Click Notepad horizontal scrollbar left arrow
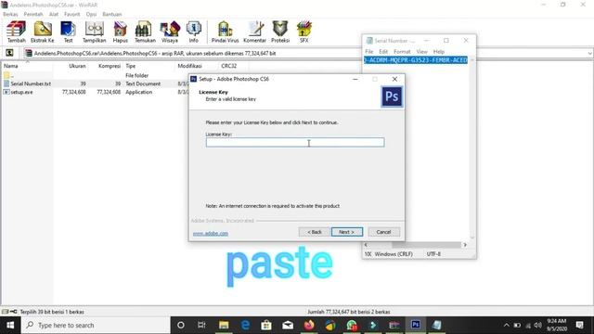 point(366,245)
